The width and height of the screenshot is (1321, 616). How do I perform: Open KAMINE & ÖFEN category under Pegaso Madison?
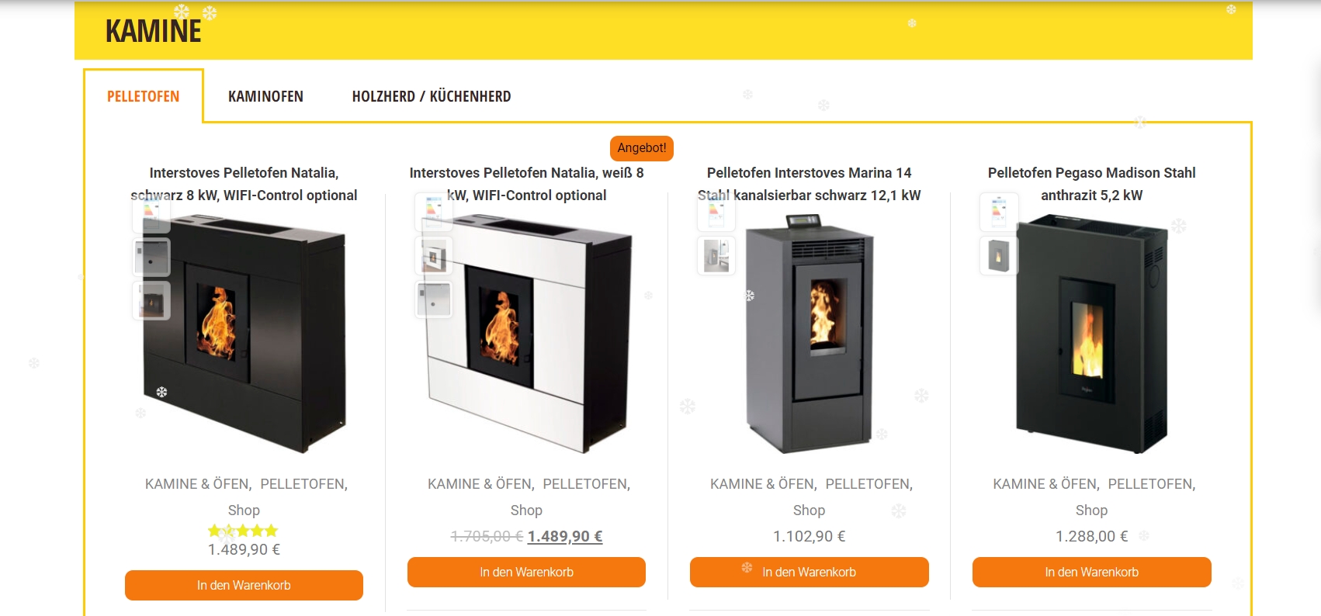coord(1045,484)
